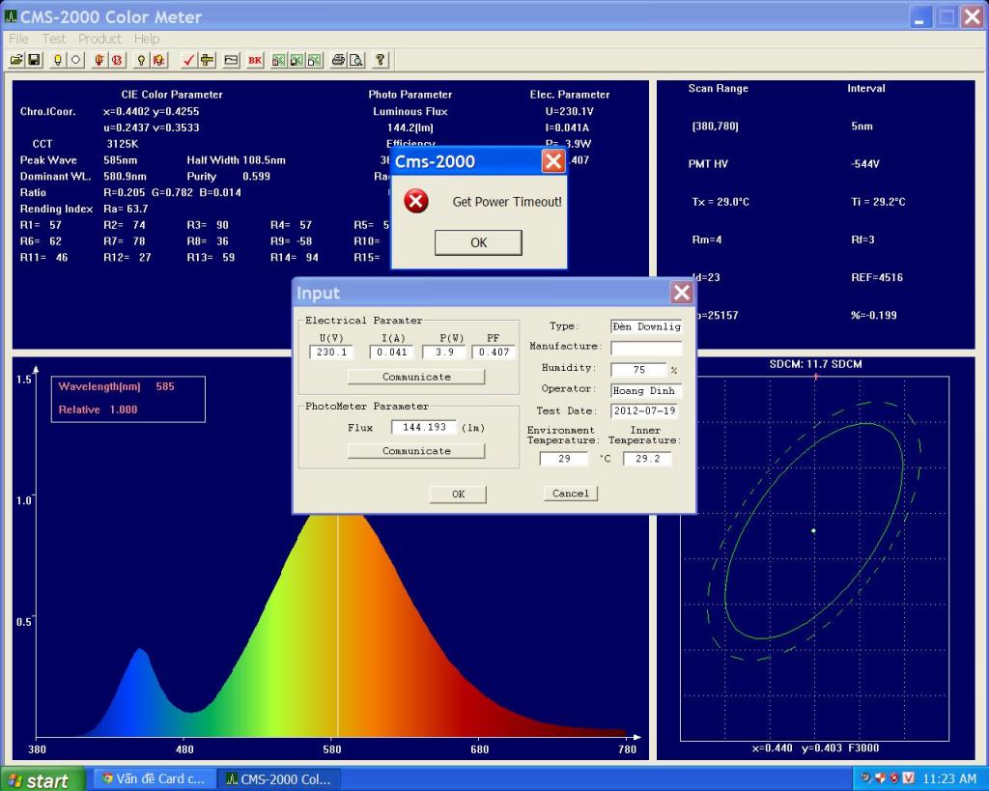Click the Flux field showing 144.193
This screenshot has height=791, width=989.
424,427
